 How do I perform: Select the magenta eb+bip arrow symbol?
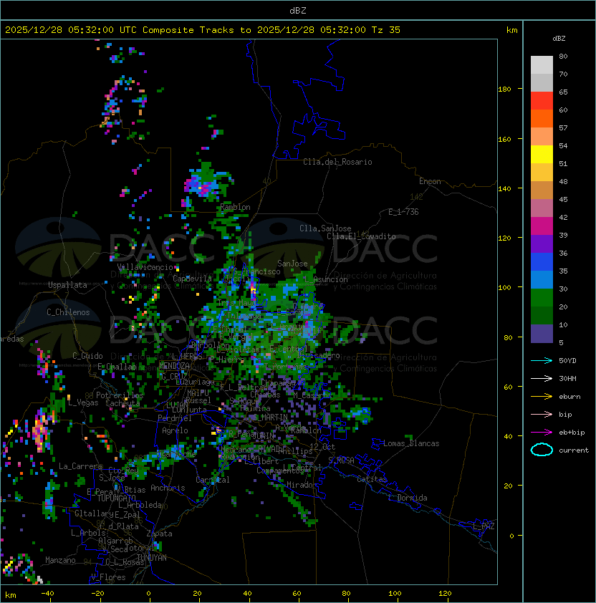(542, 432)
